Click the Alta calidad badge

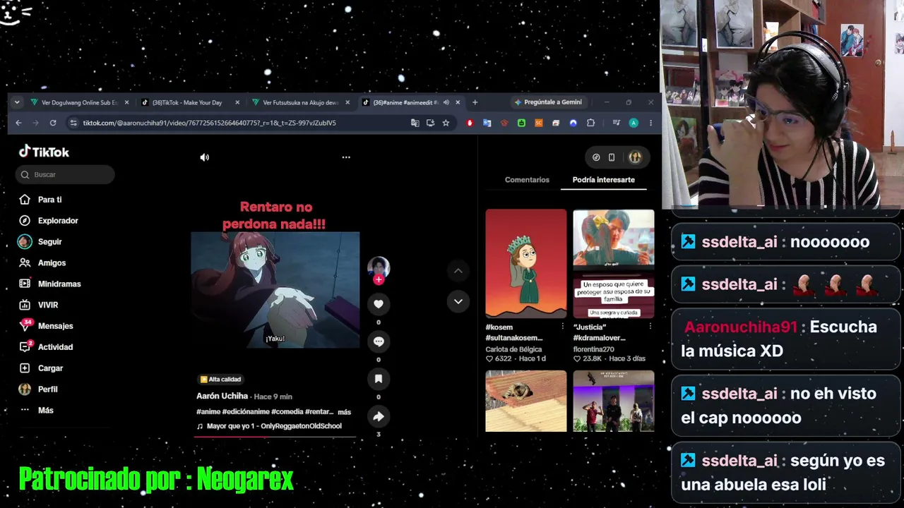tap(221, 380)
